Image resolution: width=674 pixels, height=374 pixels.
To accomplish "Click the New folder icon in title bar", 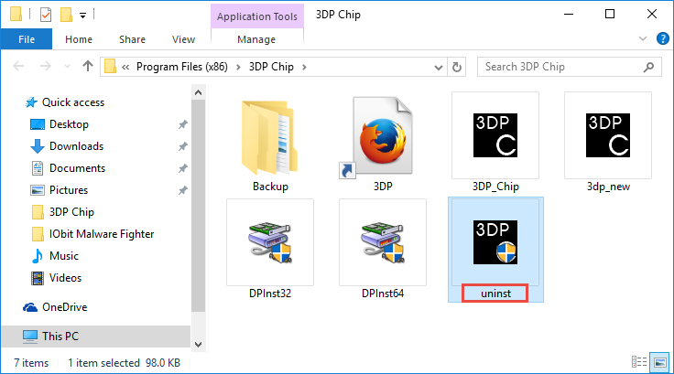I will click(x=66, y=15).
